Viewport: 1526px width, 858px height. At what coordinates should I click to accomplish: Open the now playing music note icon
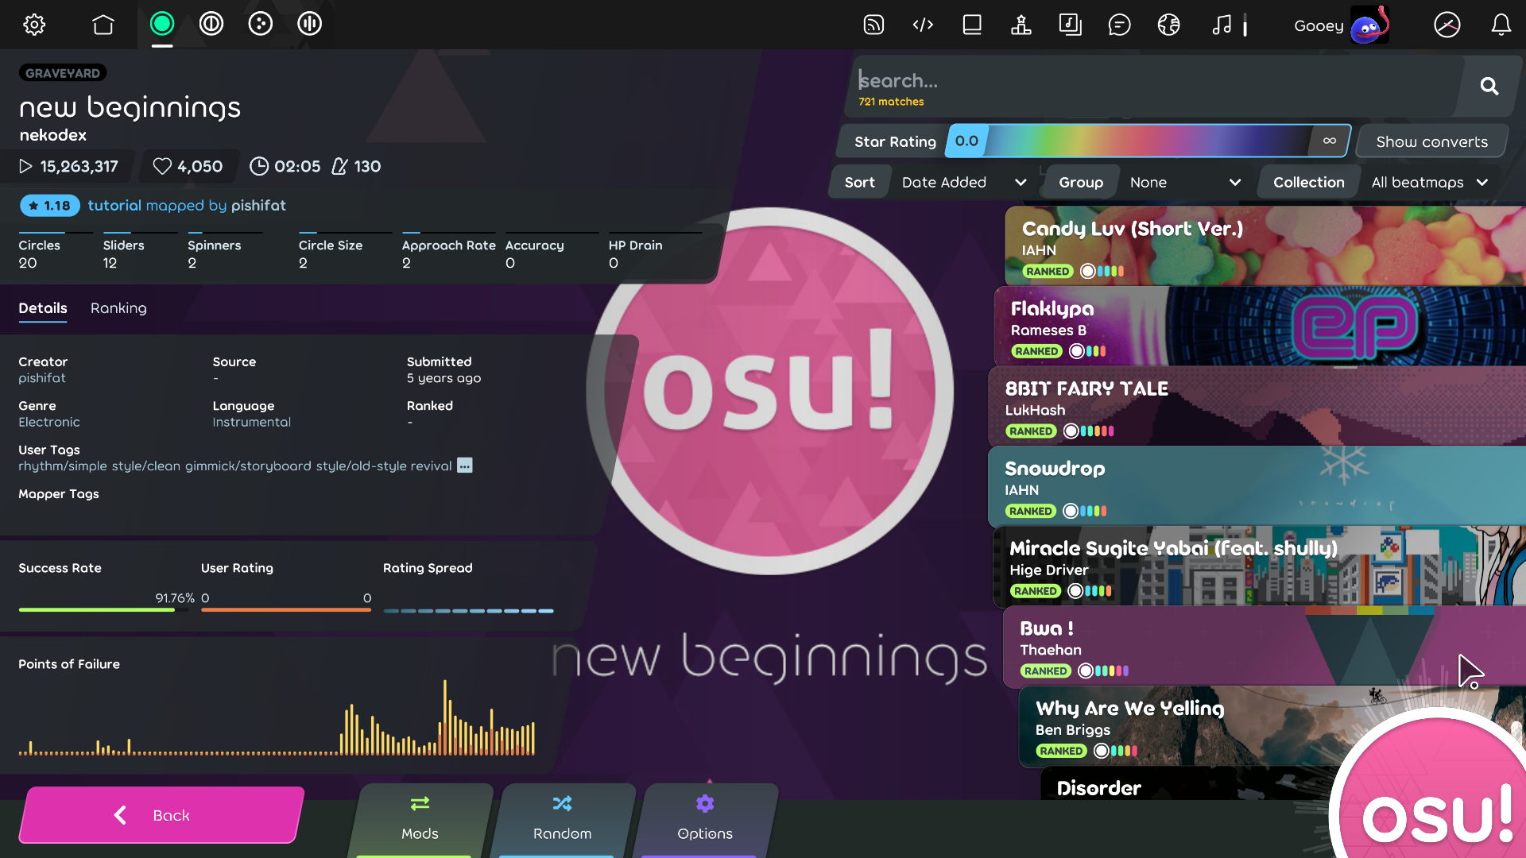pos(1222,25)
